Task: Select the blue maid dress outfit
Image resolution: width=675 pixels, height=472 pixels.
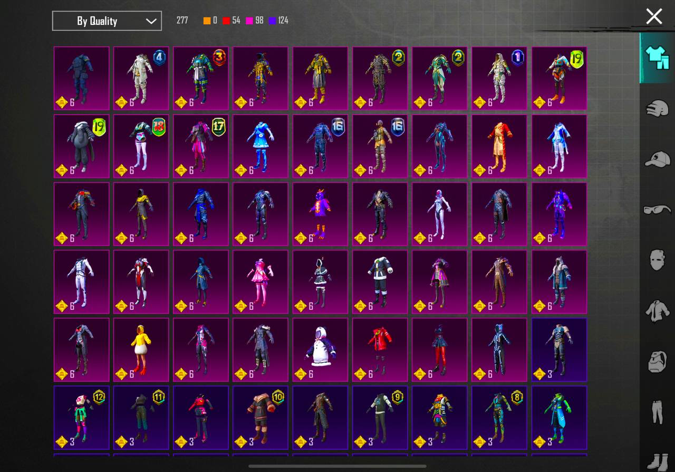Action: tap(261, 146)
